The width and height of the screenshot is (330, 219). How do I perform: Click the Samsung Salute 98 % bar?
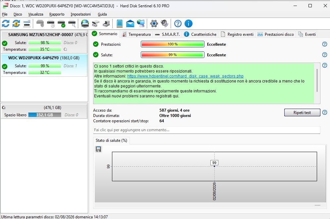click(x=45, y=42)
